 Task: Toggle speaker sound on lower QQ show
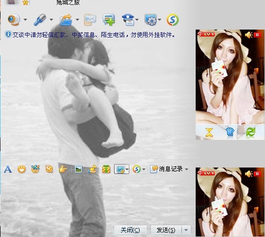248,173
